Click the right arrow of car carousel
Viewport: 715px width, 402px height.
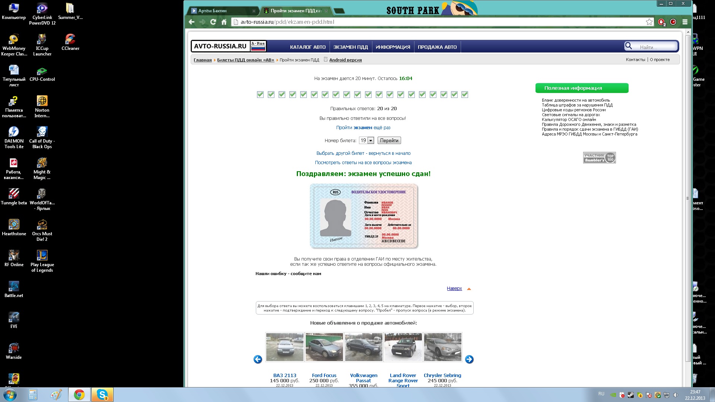[469, 359]
